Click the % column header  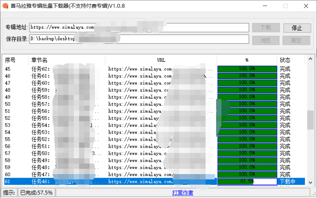coord(247,60)
